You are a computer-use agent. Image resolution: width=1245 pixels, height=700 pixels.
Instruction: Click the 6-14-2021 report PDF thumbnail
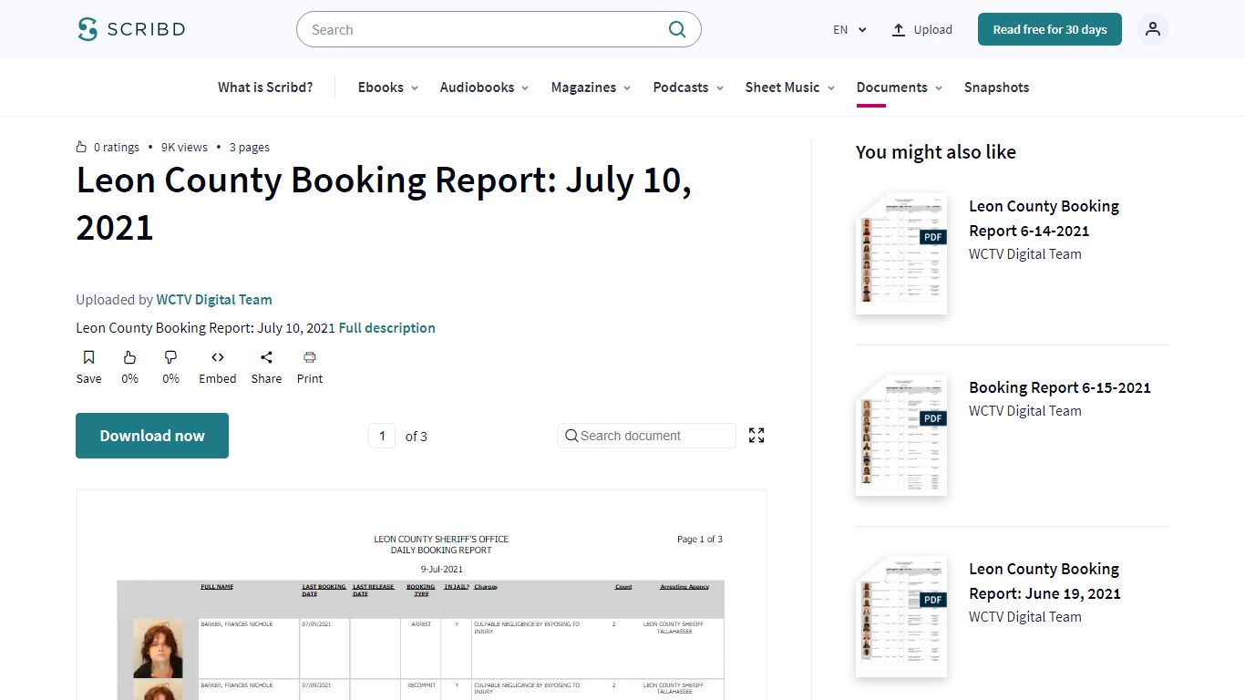tap(901, 254)
